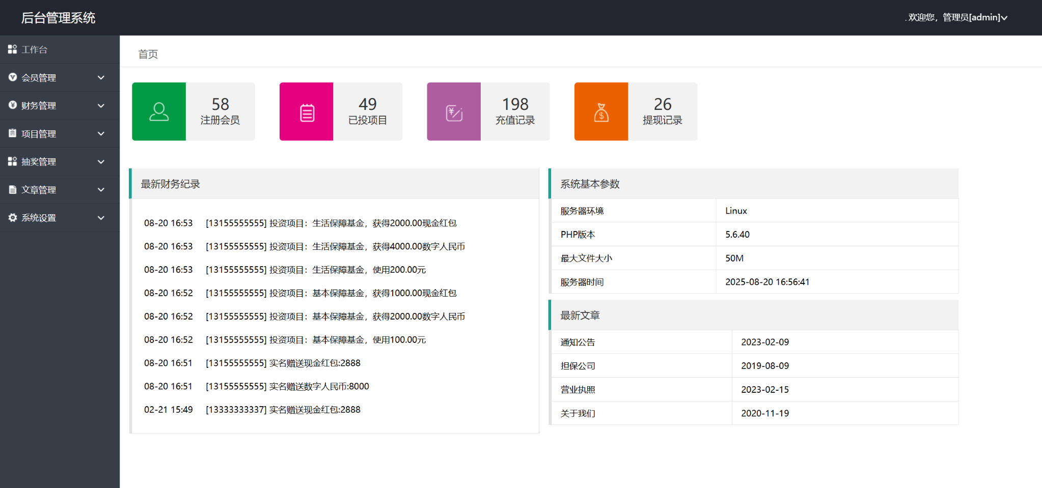The height and width of the screenshot is (488, 1042).
Task: Click the 项目管理 clipboard icon in sidebar
Action: tap(13, 133)
